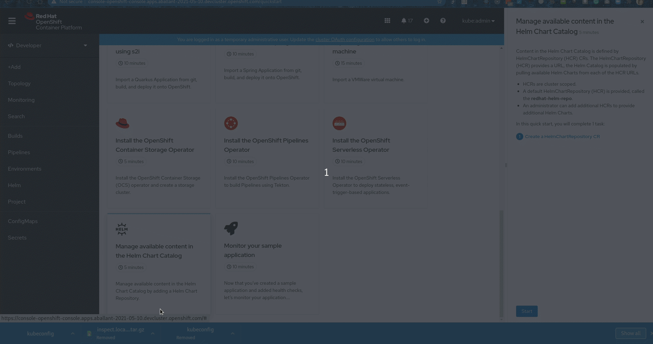Image resolution: width=653 pixels, height=344 pixels.
Task: Click the inspect.loca...tar.gz file icon
Action: click(89, 333)
